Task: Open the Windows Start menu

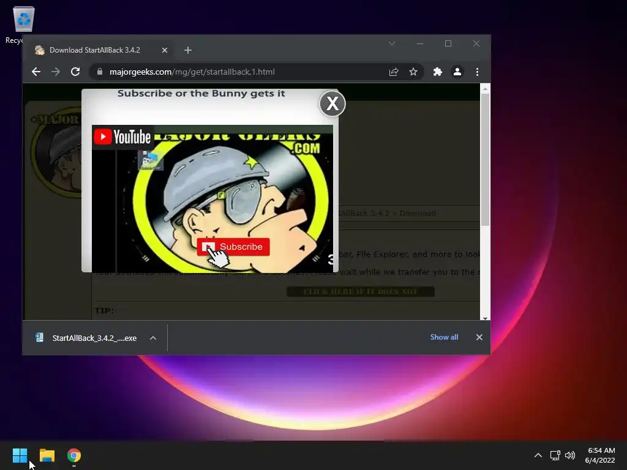Action: [20, 455]
